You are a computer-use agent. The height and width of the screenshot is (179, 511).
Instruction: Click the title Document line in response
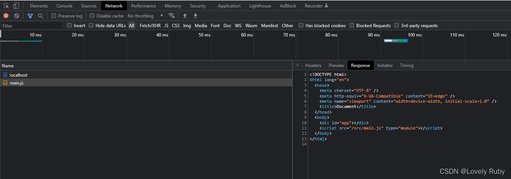[348, 106]
